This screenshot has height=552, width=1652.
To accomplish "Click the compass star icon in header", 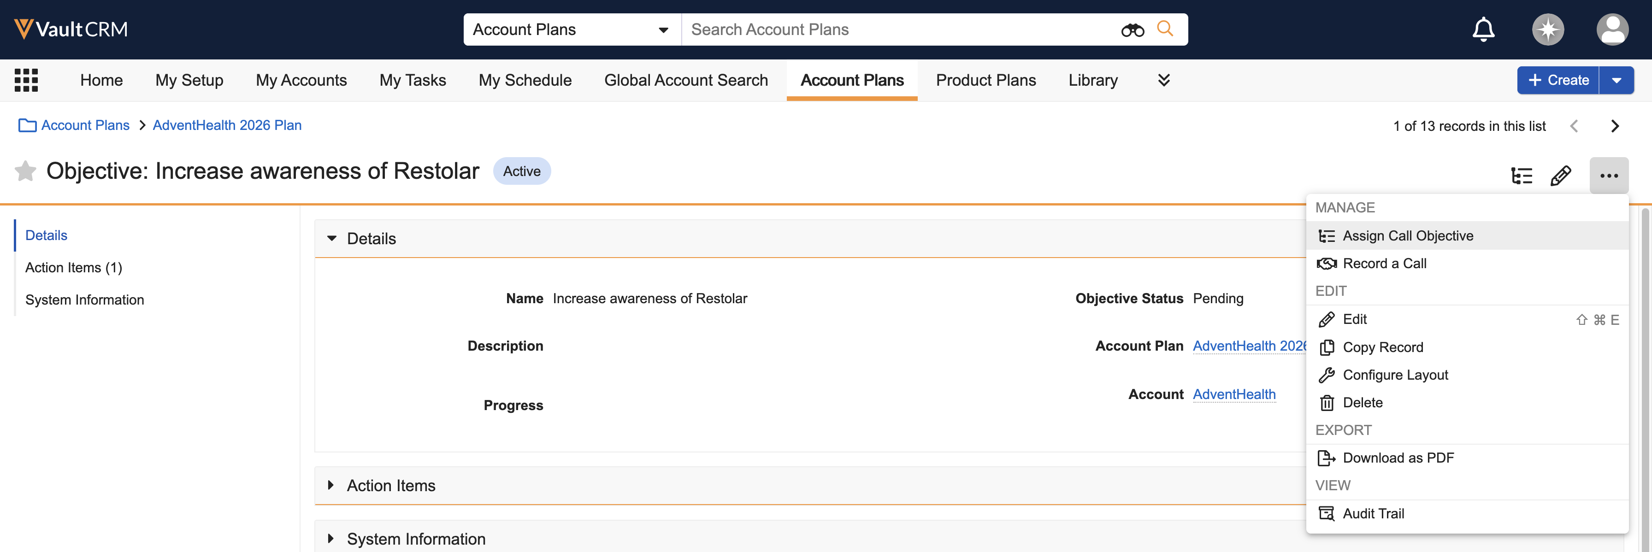I will 1547,29.
